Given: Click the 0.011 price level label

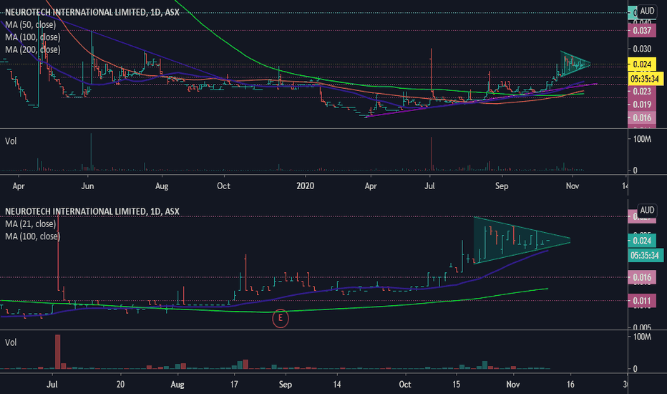Looking at the screenshot, I should (642, 301).
